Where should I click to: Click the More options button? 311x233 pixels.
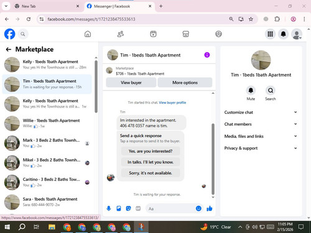[x=185, y=83]
